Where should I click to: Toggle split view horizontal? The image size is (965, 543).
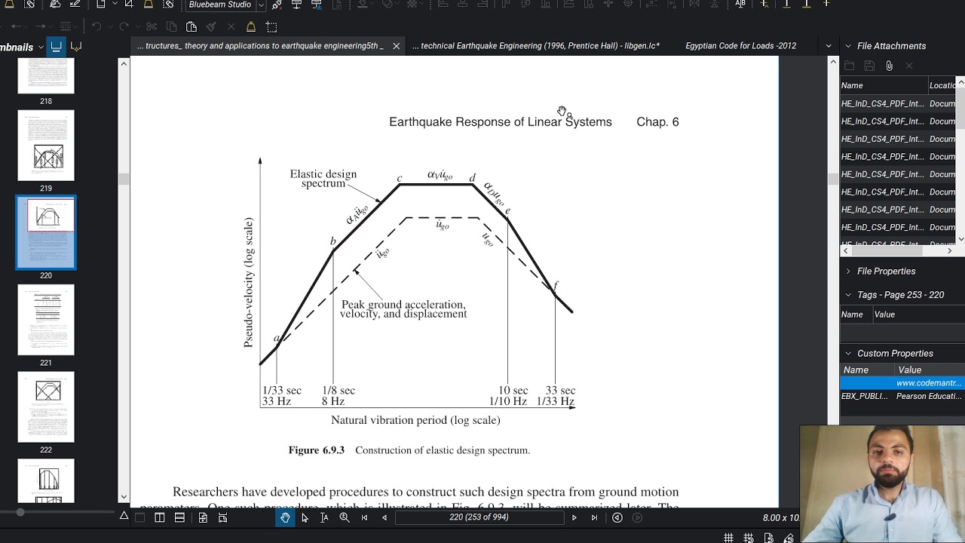[179, 517]
